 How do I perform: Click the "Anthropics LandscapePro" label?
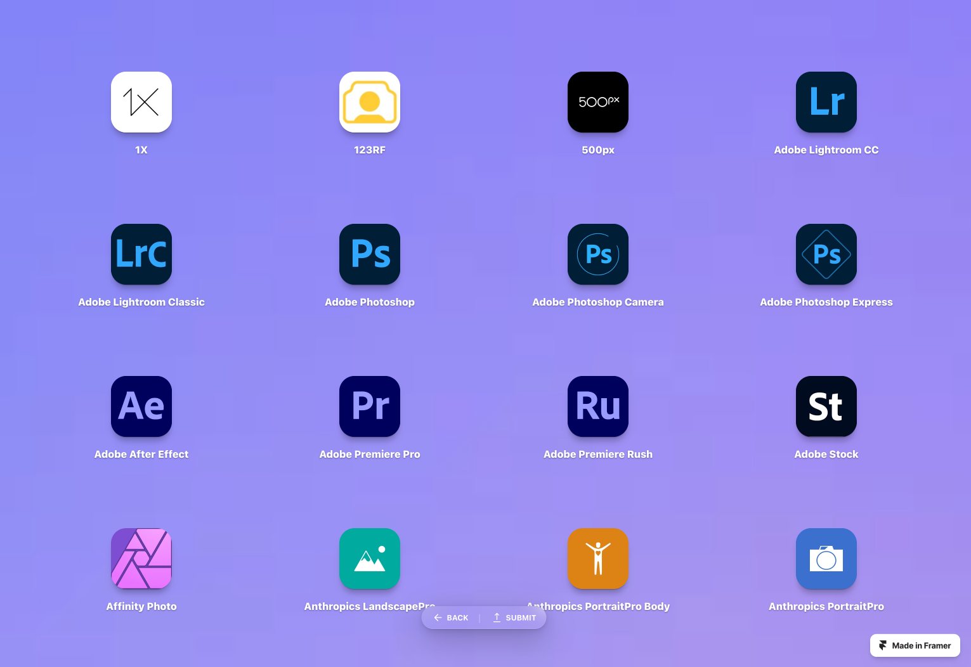370,607
